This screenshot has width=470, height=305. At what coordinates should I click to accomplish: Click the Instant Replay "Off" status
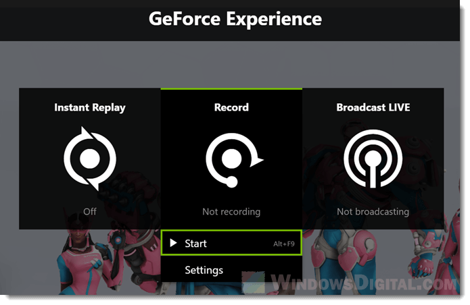click(x=90, y=212)
